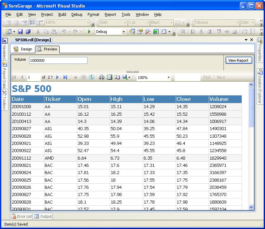Click the View Report button

[238, 60]
